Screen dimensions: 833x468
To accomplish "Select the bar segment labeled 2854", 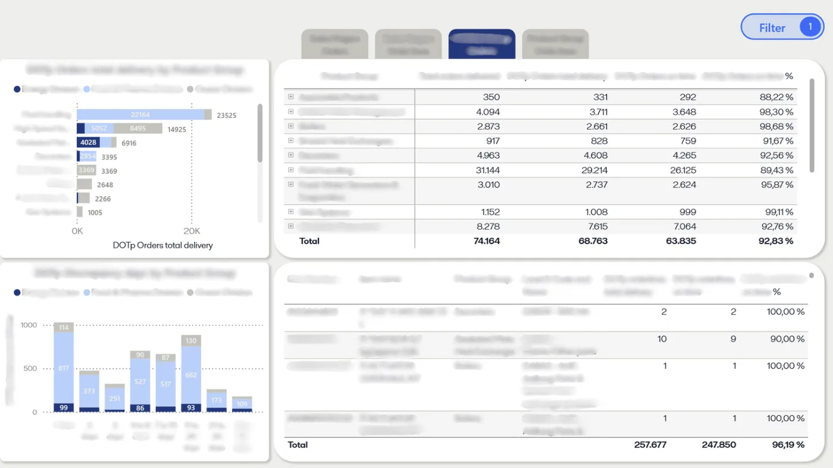I will tap(88, 156).
